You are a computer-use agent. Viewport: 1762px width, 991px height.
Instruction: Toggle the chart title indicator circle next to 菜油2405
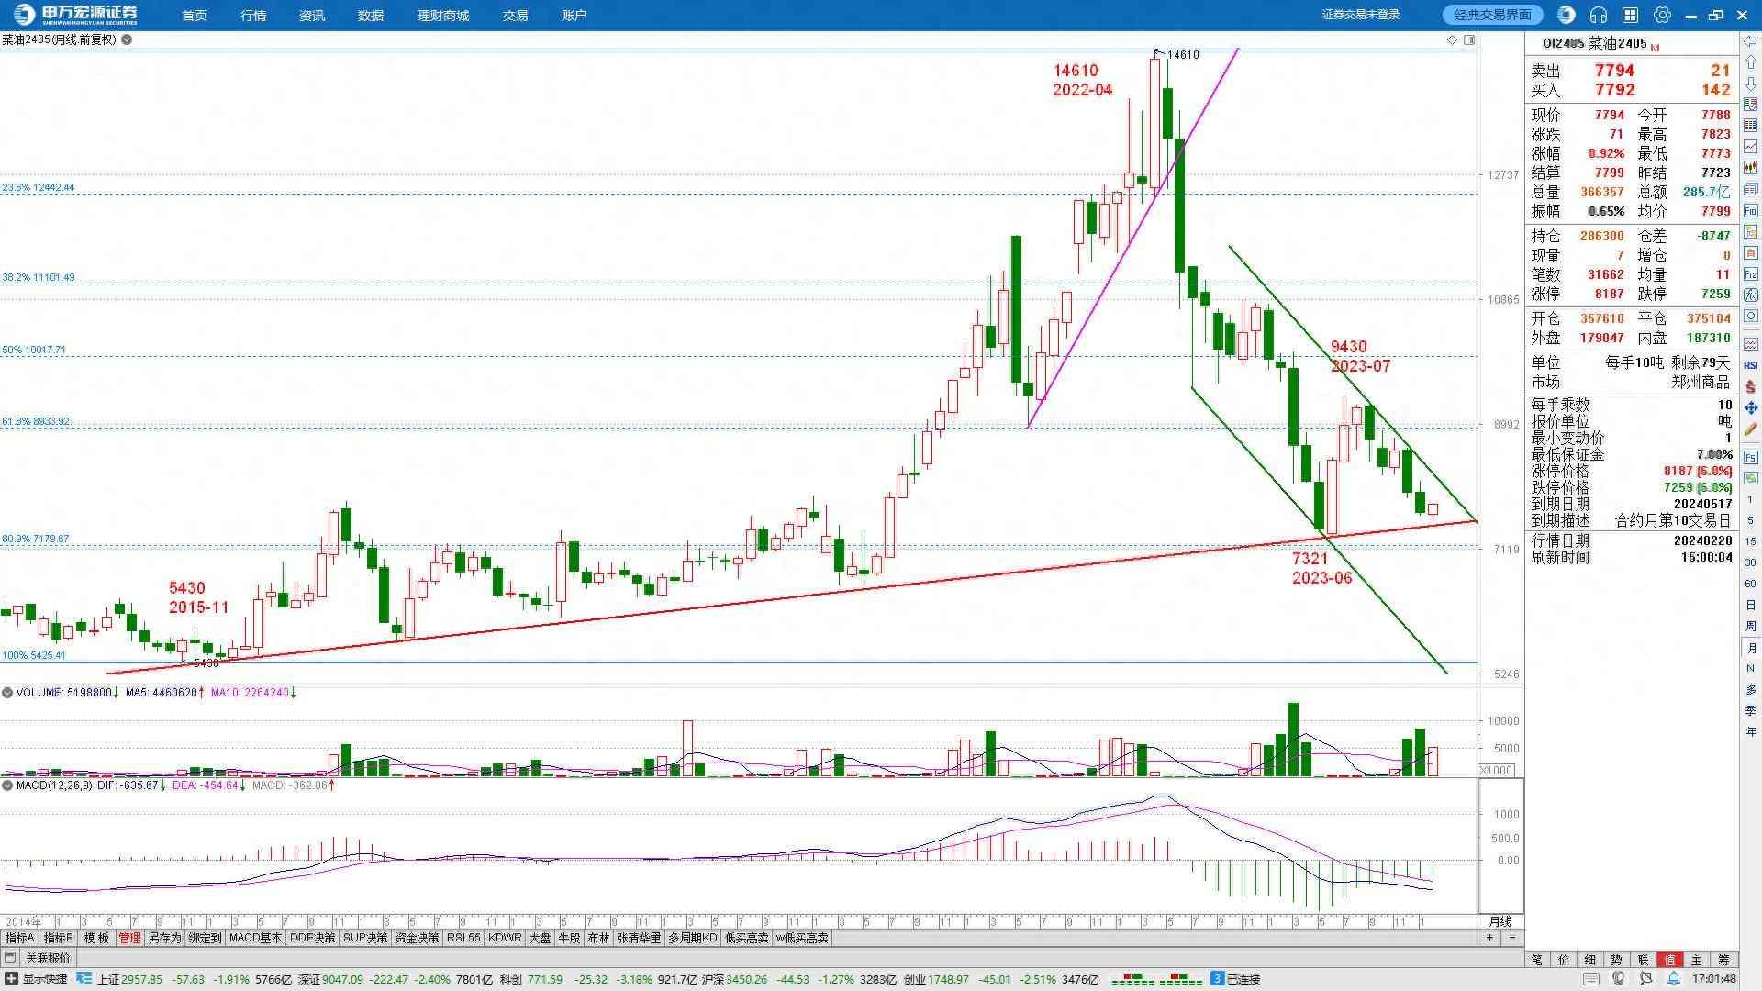pyautogui.click(x=127, y=39)
